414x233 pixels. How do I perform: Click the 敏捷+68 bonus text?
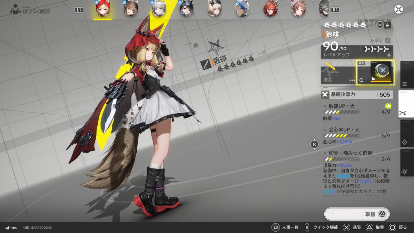click(331, 118)
